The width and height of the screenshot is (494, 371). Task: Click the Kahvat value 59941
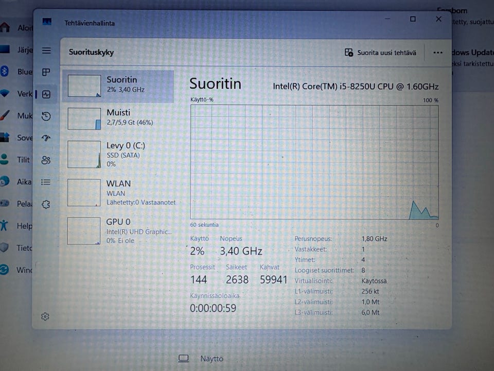point(273,280)
